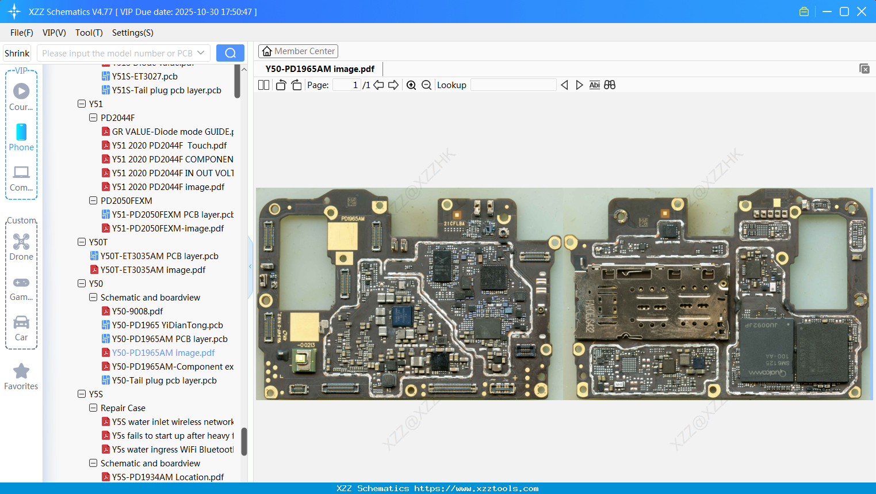
Task: Open the Settings(S) menu
Action: tap(133, 32)
